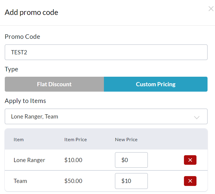The image size is (215, 194).
Task: Close the Add promo code dialog
Action: point(211,9)
